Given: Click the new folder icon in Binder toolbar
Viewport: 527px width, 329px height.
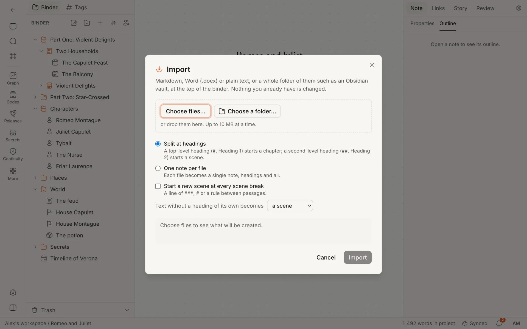Looking at the screenshot, I should click(87, 23).
